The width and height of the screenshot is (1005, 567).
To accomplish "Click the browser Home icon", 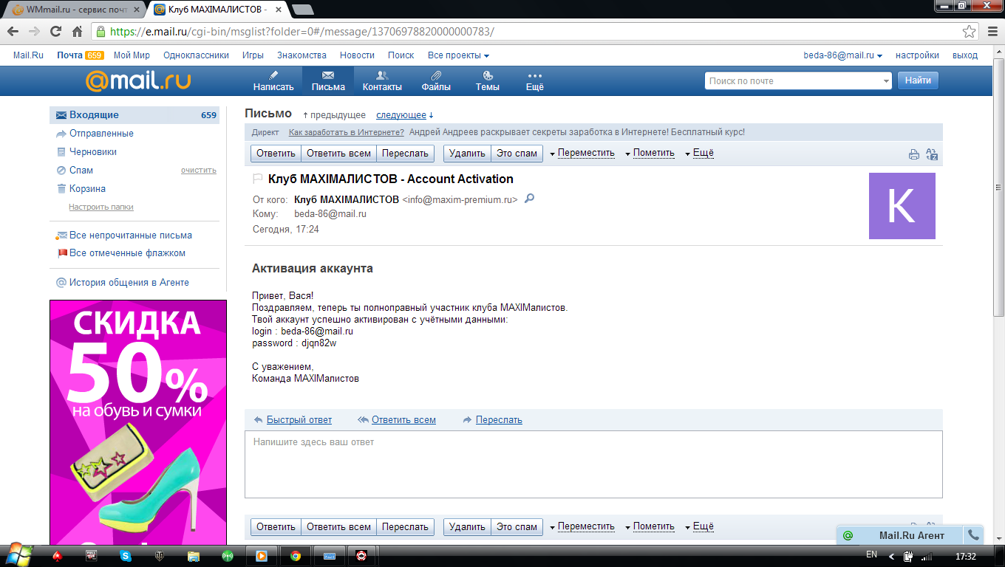I will (x=77, y=32).
